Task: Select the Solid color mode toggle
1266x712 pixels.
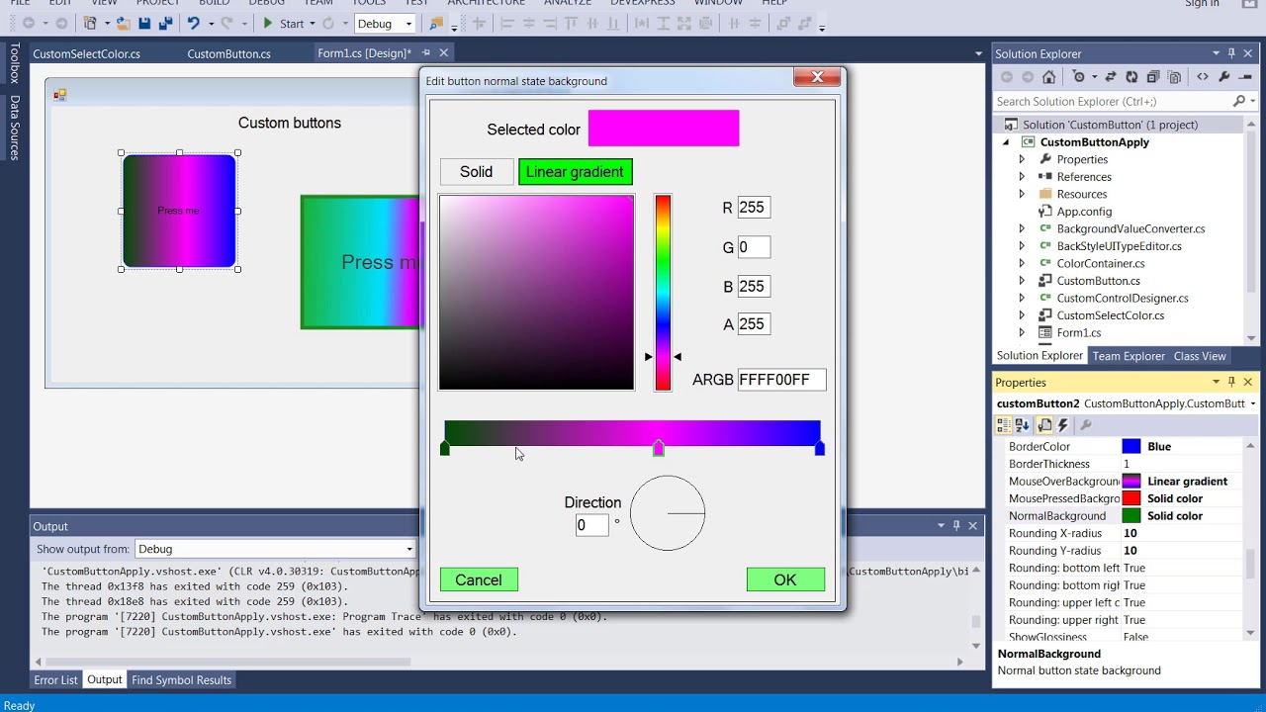Action: [476, 172]
